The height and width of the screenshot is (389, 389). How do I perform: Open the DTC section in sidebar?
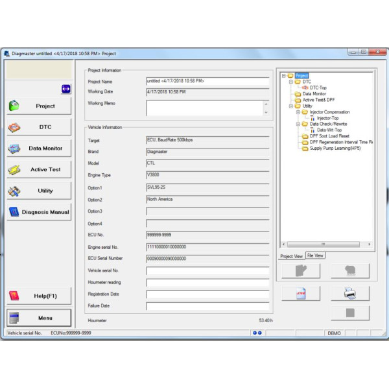pyautogui.click(x=38, y=127)
